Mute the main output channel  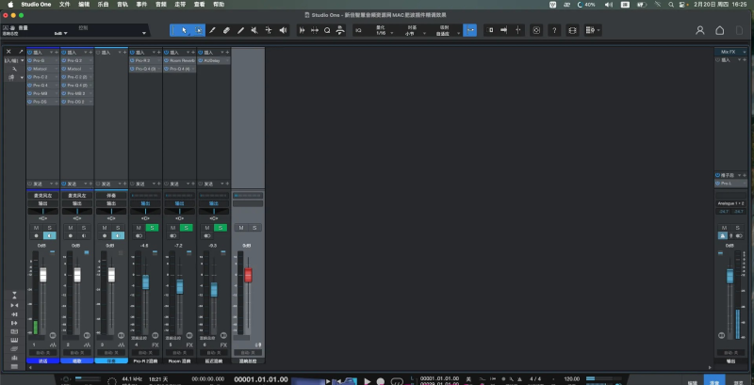click(724, 228)
